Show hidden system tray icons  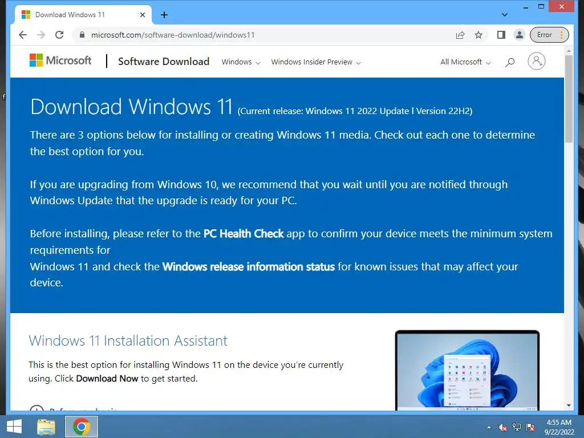[x=489, y=427]
